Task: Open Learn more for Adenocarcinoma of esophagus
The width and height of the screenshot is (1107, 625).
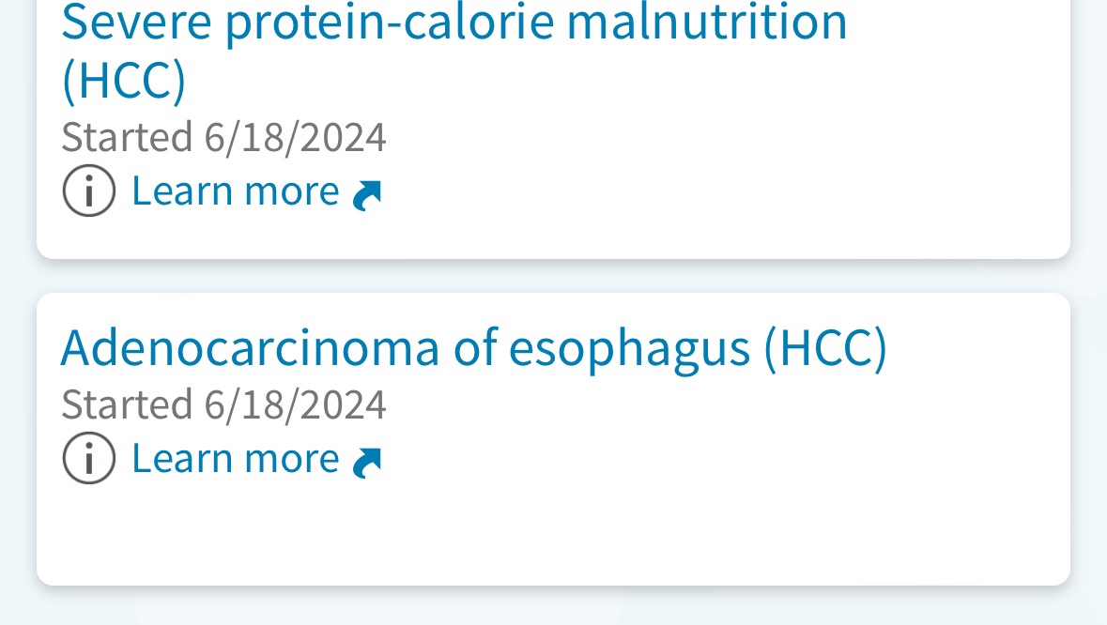Action: coord(235,459)
